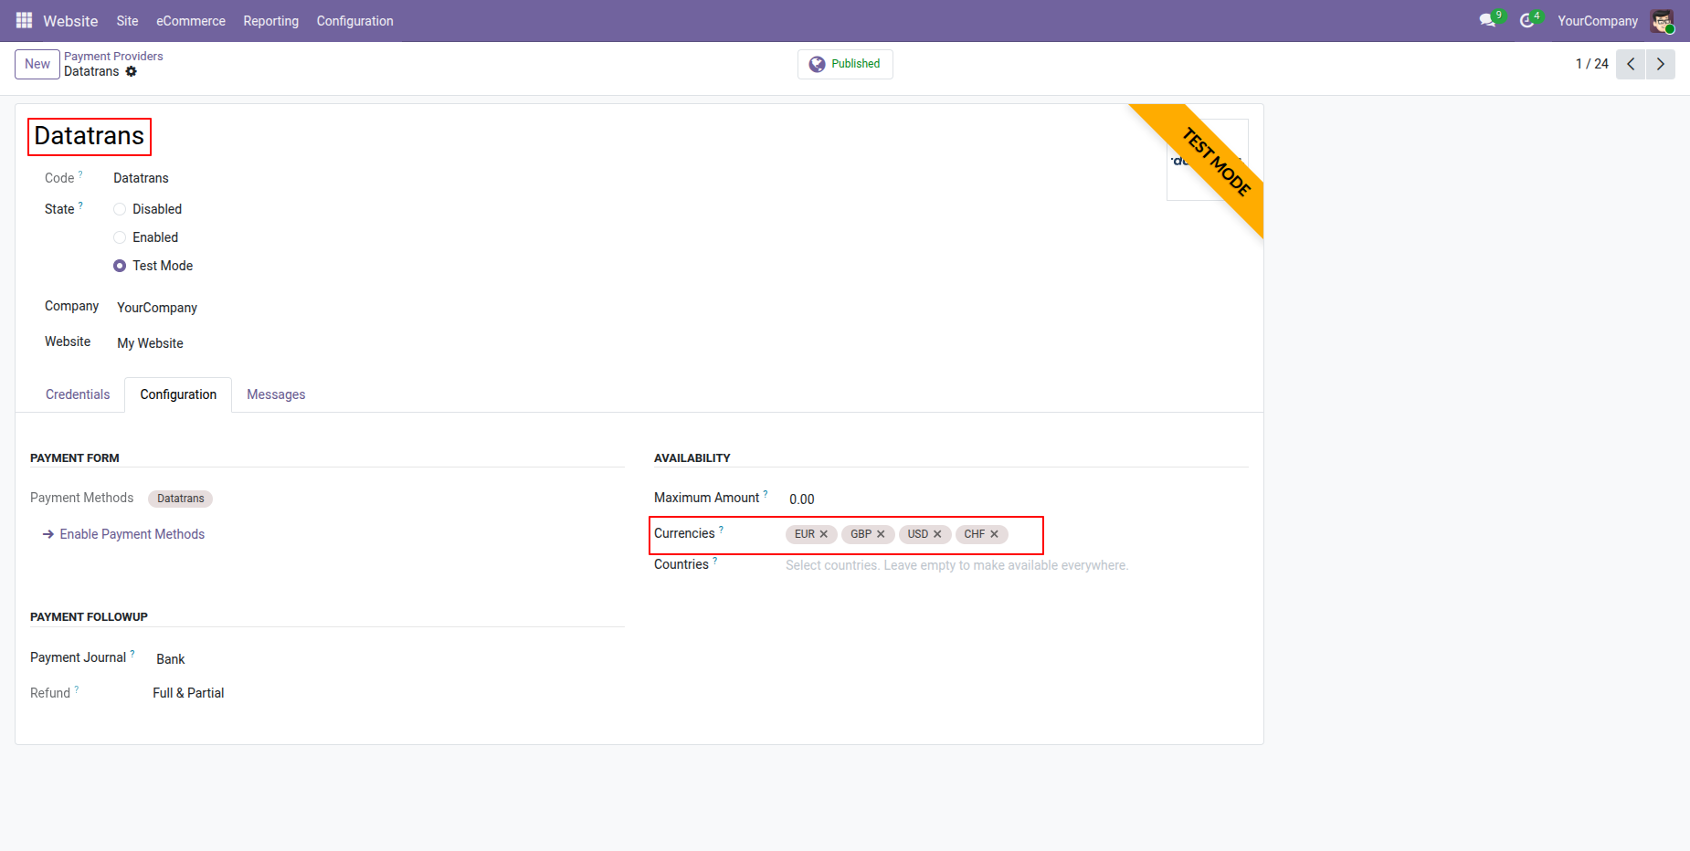Remove the CHF currency tag

pyautogui.click(x=994, y=534)
